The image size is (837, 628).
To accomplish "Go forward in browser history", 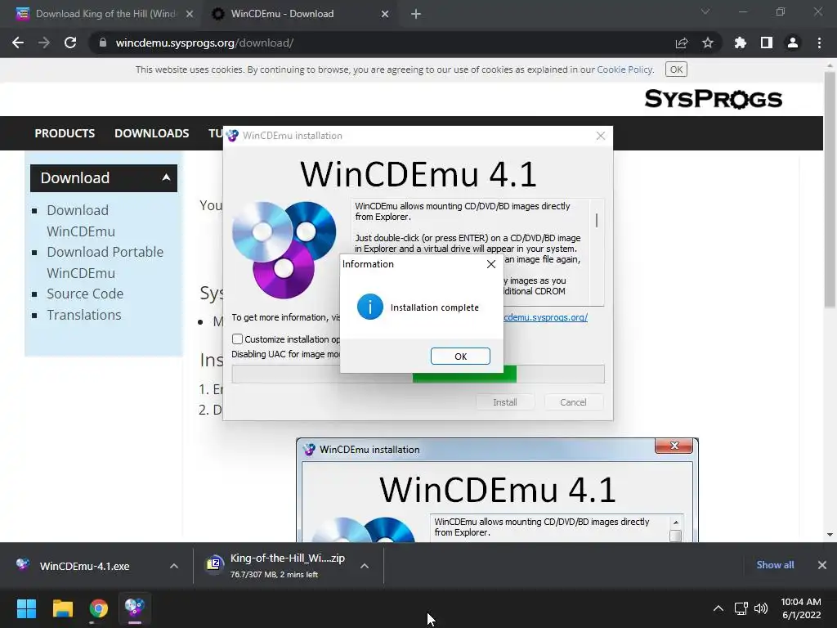I will pos(44,43).
